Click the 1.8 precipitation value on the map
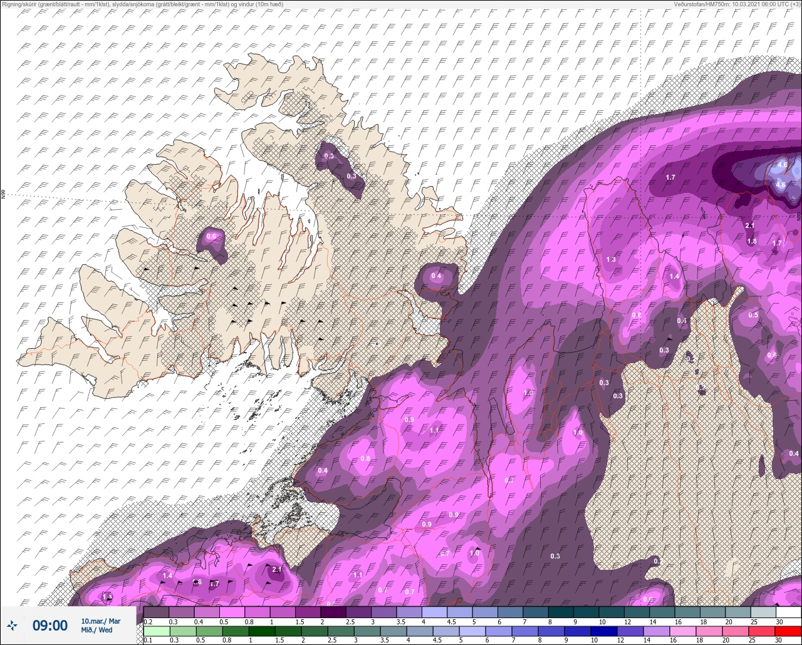 click(x=752, y=241)
